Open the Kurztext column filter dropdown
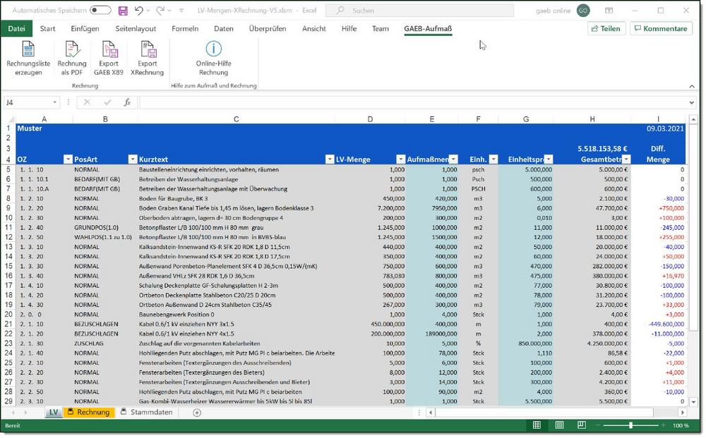The height and width of the screenshot is (438, 706). (x=330, y=159)
